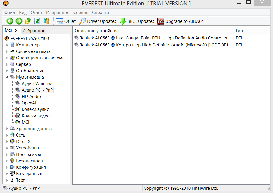273x193 pixels.
Task: Open the Файл menu
Action: (x=10, y=13)
